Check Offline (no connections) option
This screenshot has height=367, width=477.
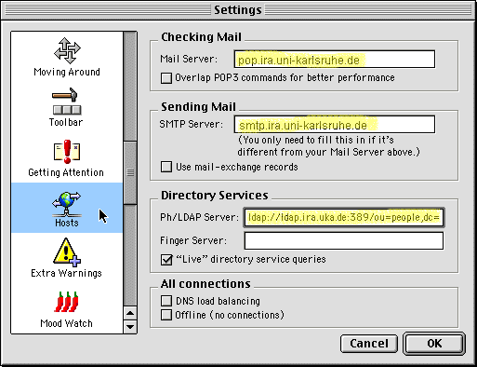[166, 315]
